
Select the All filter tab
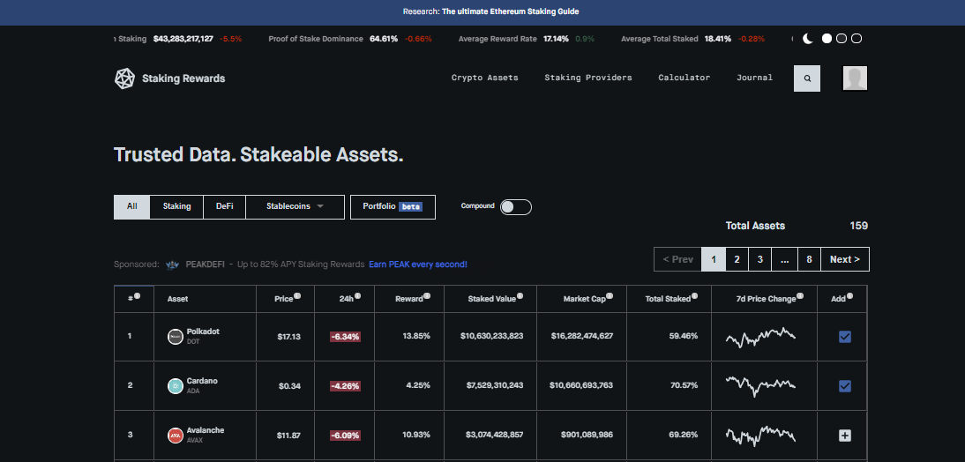[x=131, y=206]
